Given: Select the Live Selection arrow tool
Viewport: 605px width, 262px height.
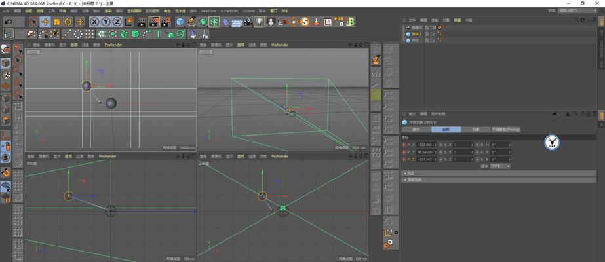Looking at the screenshot, I should click(33, 22).
